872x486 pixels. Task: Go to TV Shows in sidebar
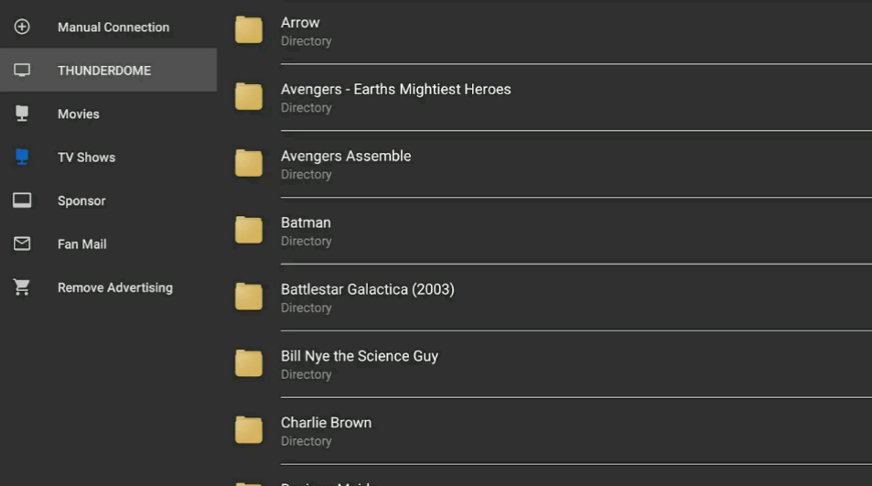coord(109,157)
